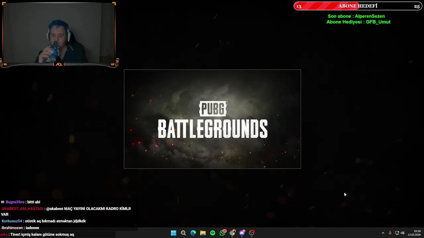The height and width of the screenshot is (238, 424).
Task: Click chat username Korkusuz54
Action: (x=12, y=221)
